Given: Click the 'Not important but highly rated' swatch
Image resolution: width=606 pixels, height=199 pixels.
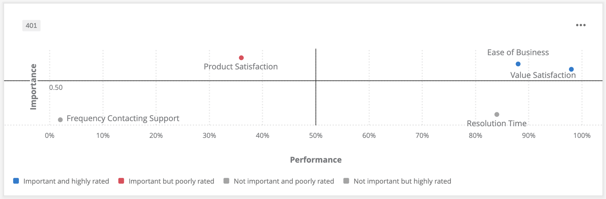Looking at the screenshot, I should [346, 181].
